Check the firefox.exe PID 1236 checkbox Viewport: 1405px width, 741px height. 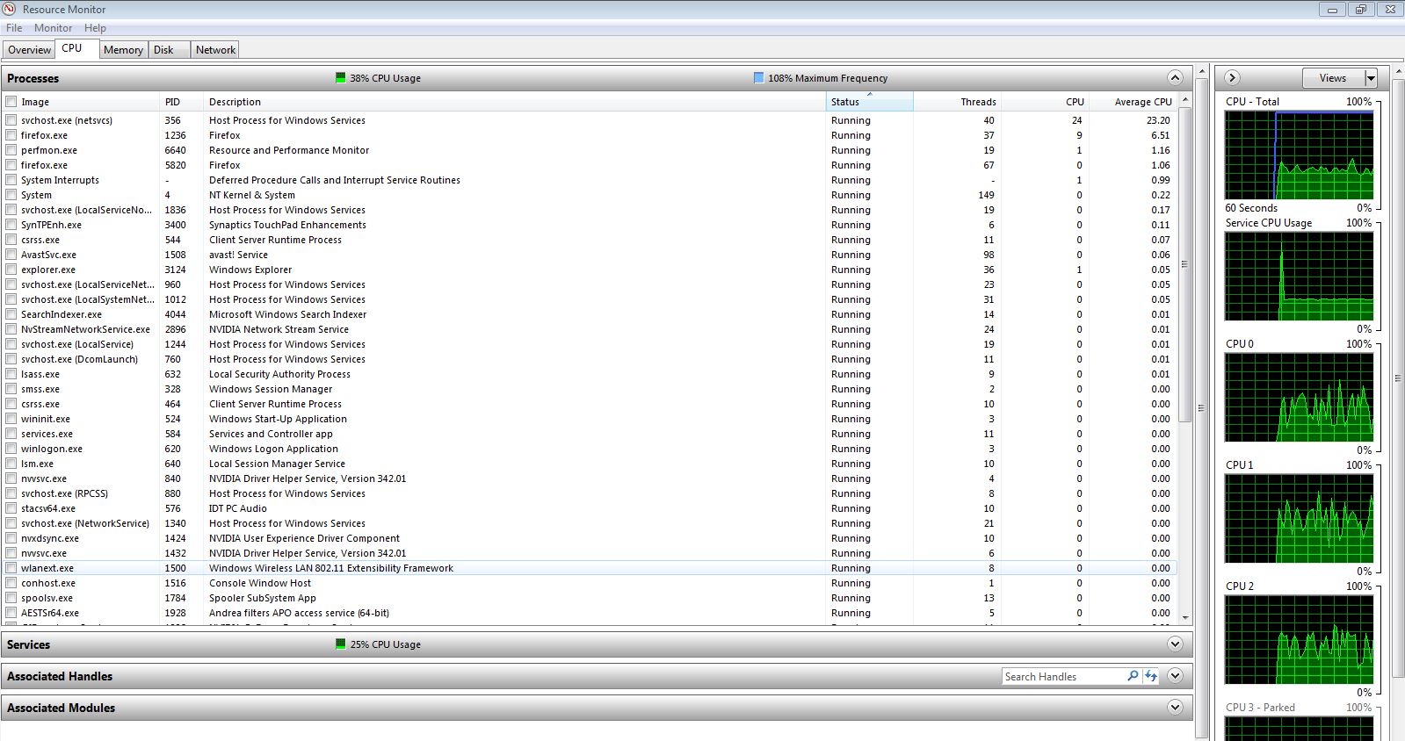tap(11, 135)
